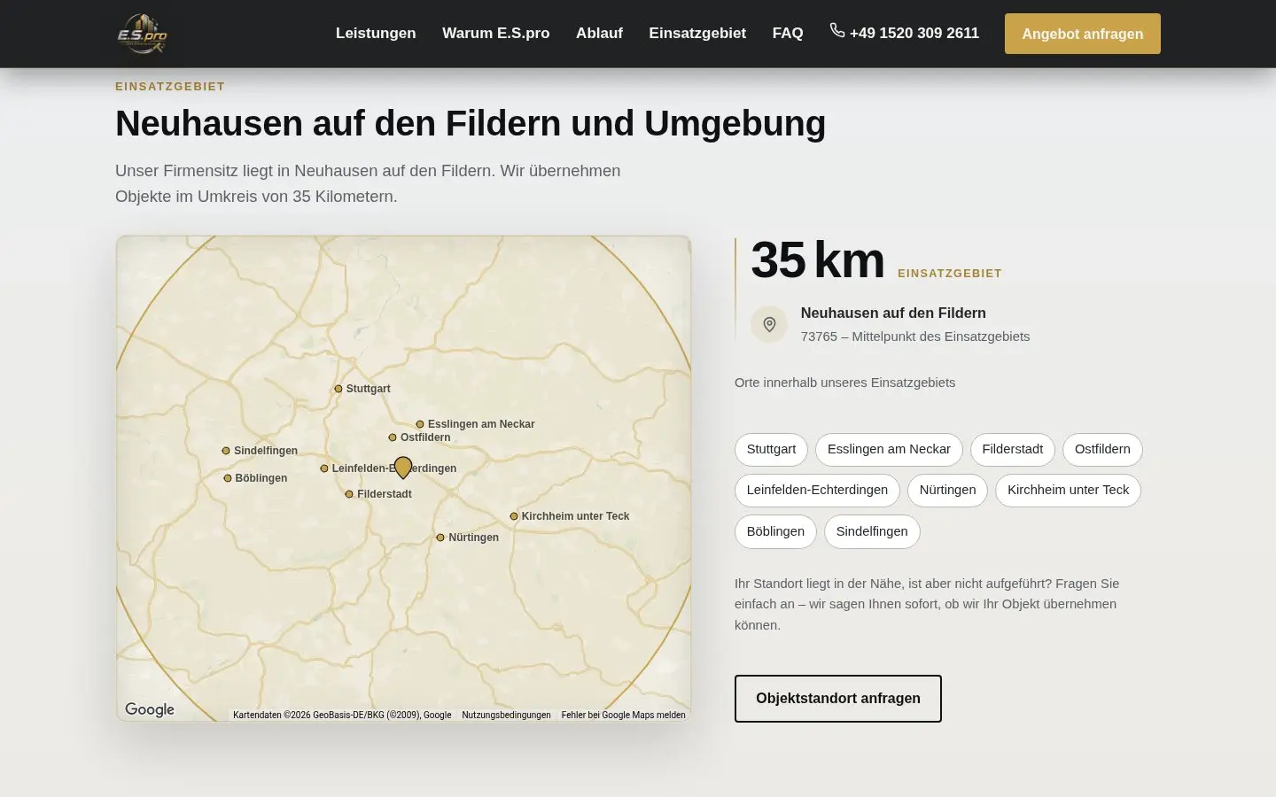Select the Nürtingen location chip
Image resolution: width=1276 pixels, height=797 pixels.
(x=947, y=490)
